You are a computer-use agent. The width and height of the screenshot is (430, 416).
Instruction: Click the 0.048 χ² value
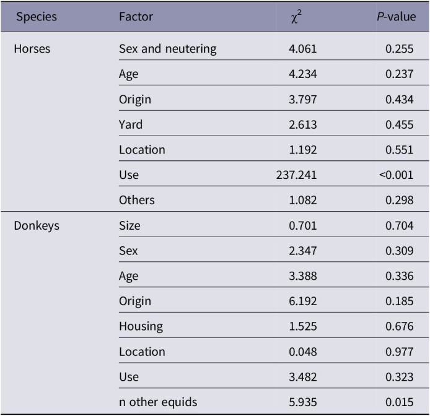(303, 352)
